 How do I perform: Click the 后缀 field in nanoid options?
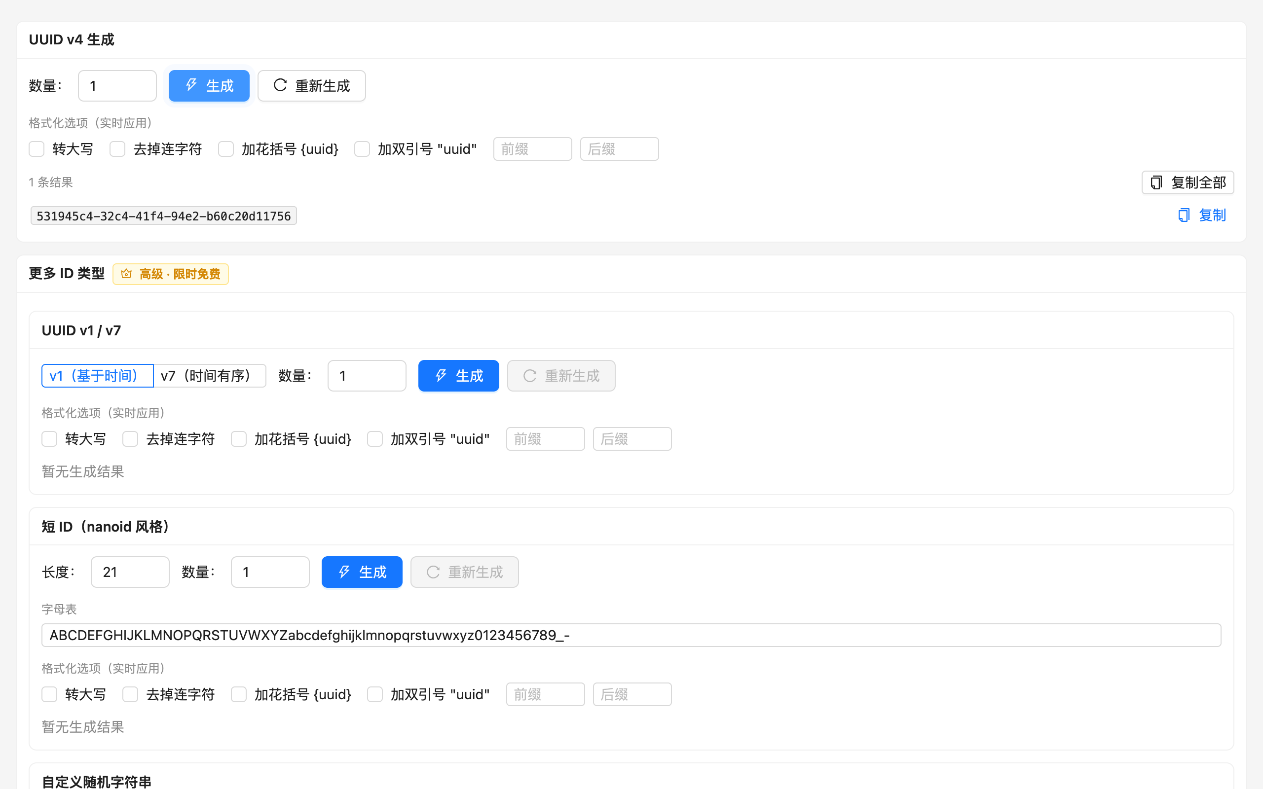[x=632, y=694]
